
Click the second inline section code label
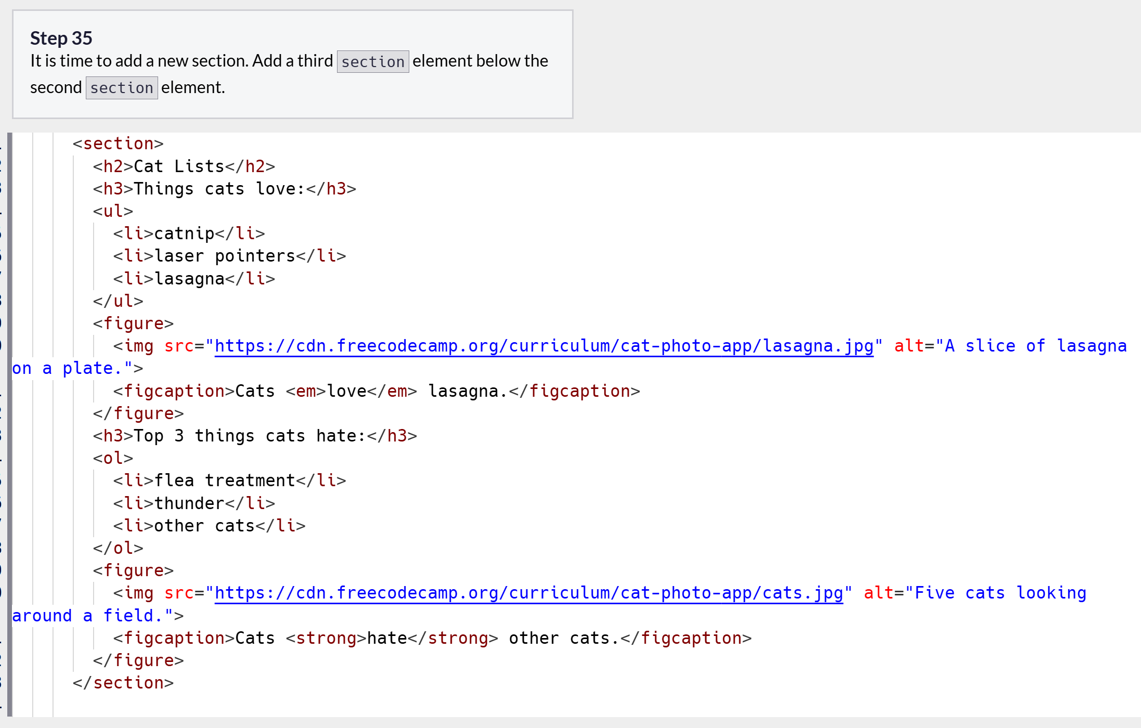[121, 87]
